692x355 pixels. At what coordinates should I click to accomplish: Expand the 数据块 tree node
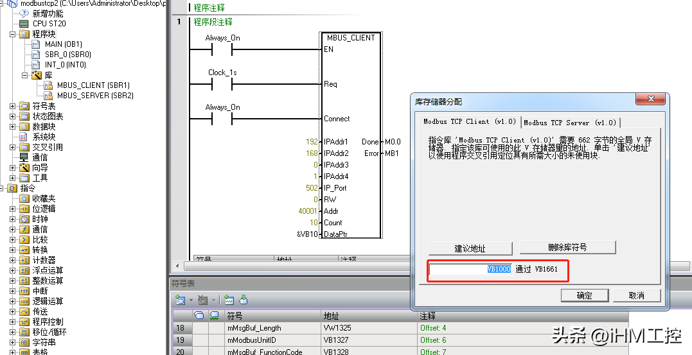click(x=13, y=126)
